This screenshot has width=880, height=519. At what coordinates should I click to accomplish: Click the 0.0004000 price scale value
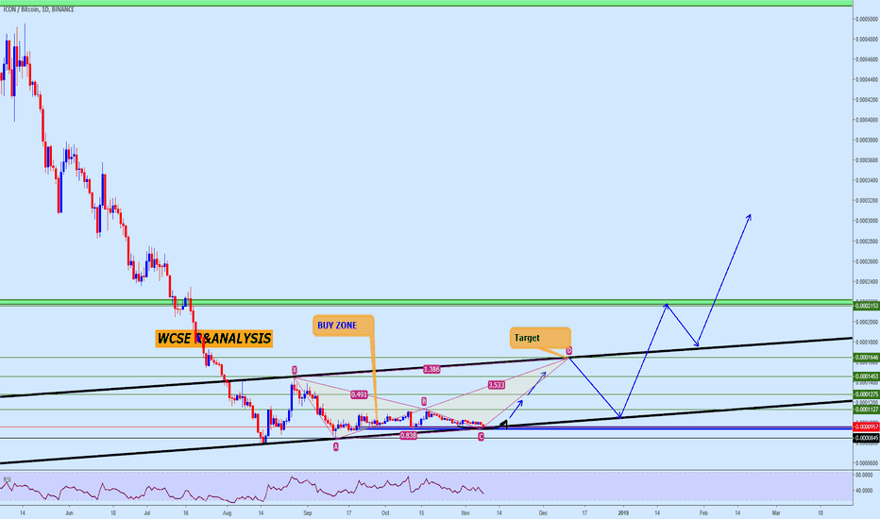(867, 120)
